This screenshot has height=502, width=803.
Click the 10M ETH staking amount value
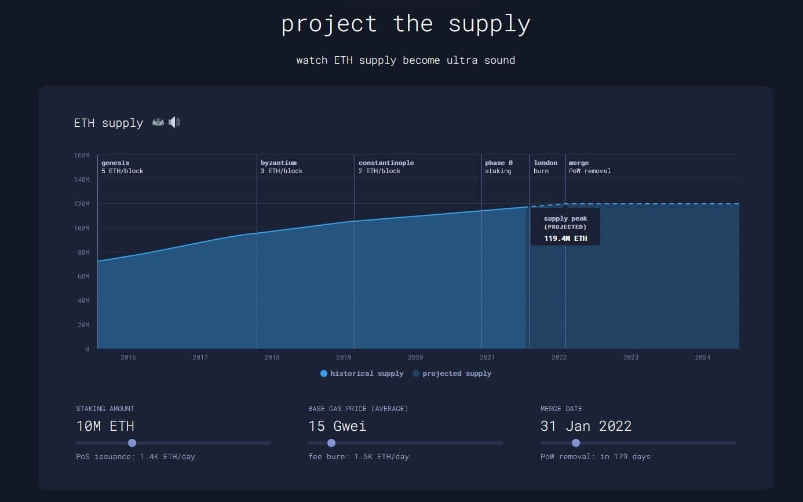coord(105,426)
